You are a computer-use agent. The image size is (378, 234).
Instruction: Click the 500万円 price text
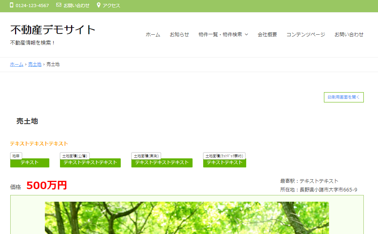(x=47, y=186)
